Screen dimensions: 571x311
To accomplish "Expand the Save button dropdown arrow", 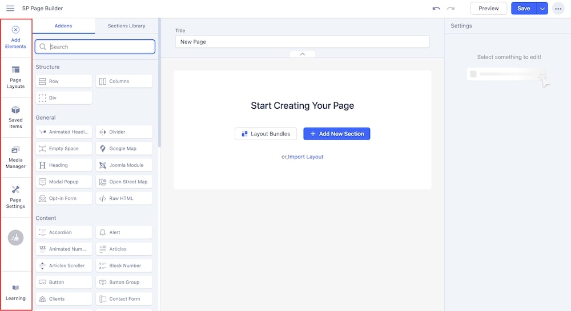I will [542, 9].
